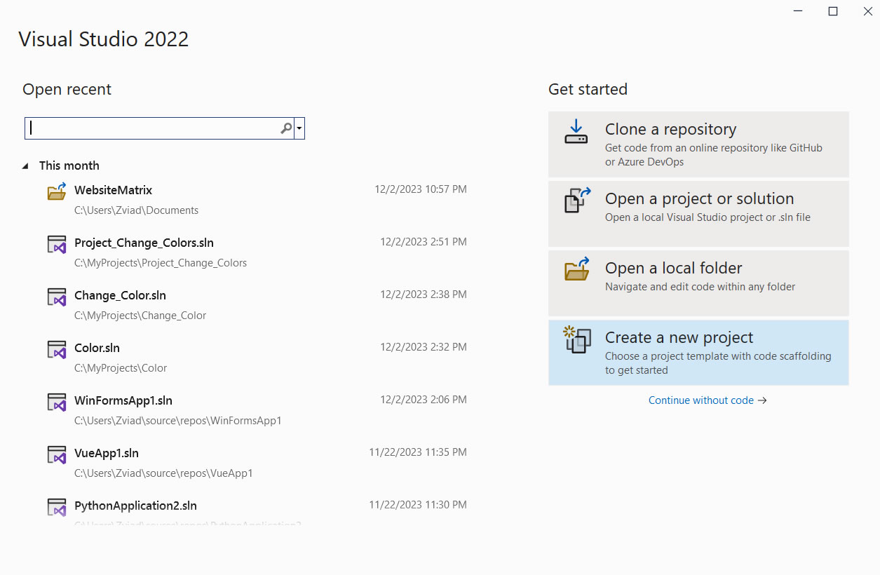Click the Create a new project icon

tap(577, 339)
